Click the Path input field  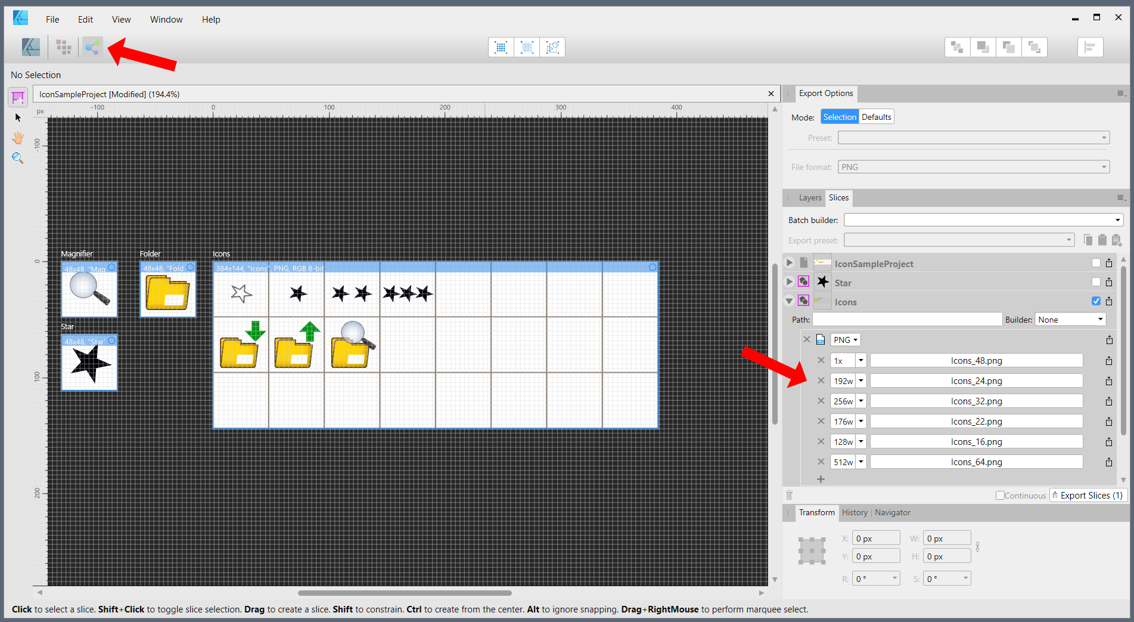(907, 320)
